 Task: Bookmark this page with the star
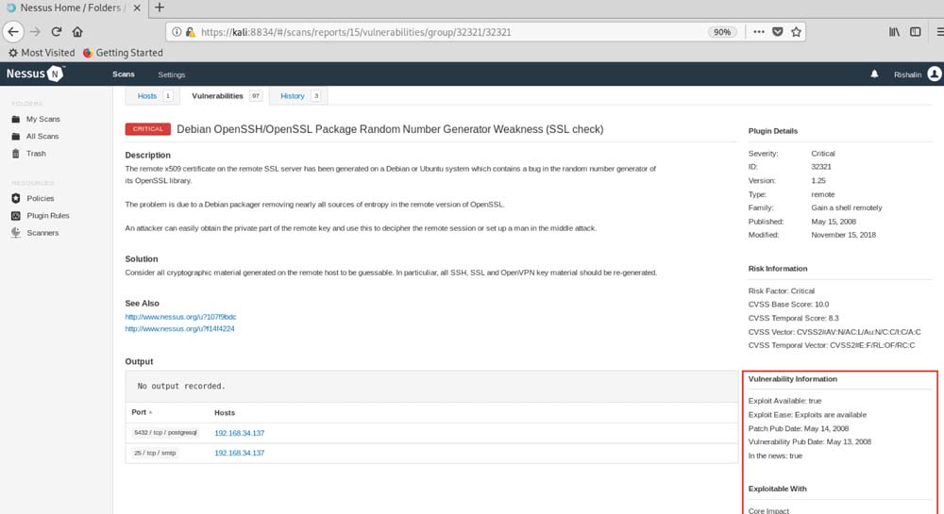[796, 32]
